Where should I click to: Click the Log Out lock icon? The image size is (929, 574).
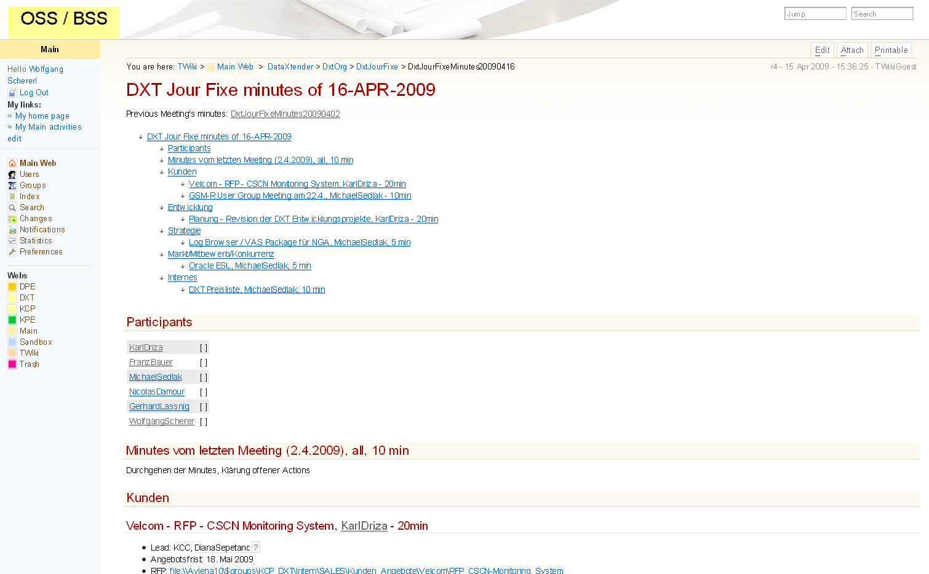click(12, 93)
